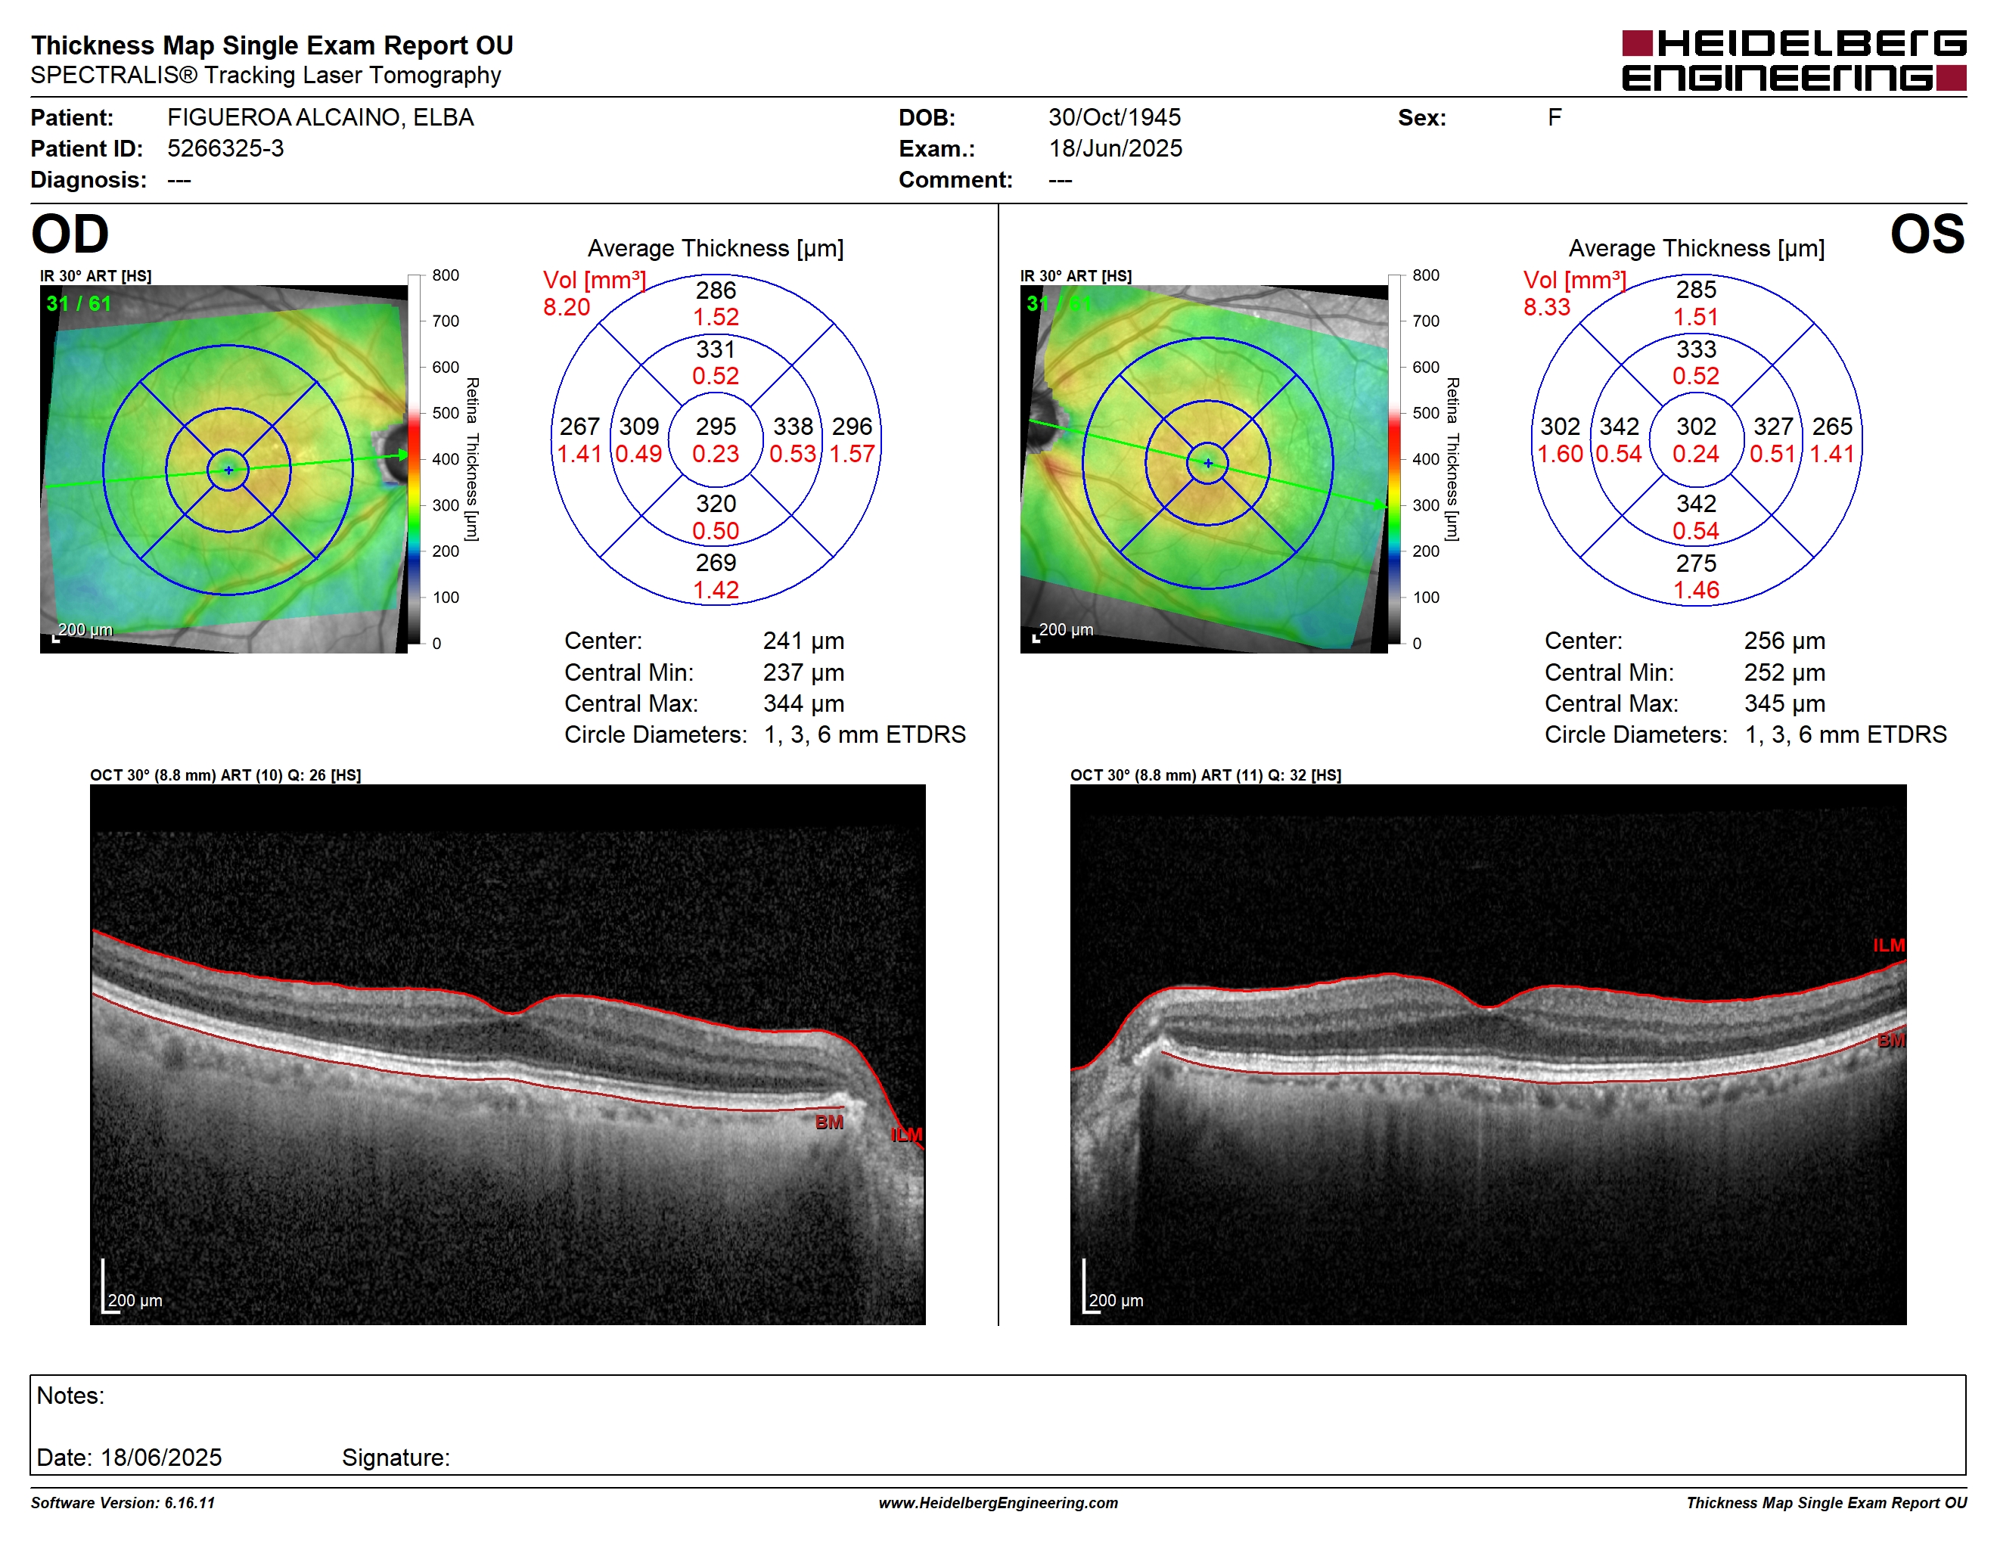Viewport: 1997px width, 1543px height.
Task: Click the fovea center cross on OD map
Action: point(228,470)
